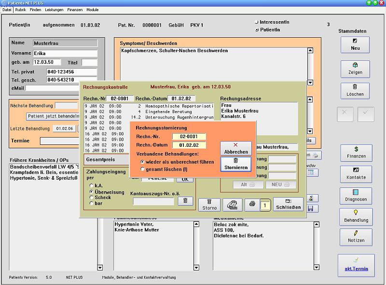This screenshot has width=386, height=285.
Task: Click the 'Kopfschmerzen, Schulter-Nacken Beschwerden' symptom text
Action: point(175,51)
